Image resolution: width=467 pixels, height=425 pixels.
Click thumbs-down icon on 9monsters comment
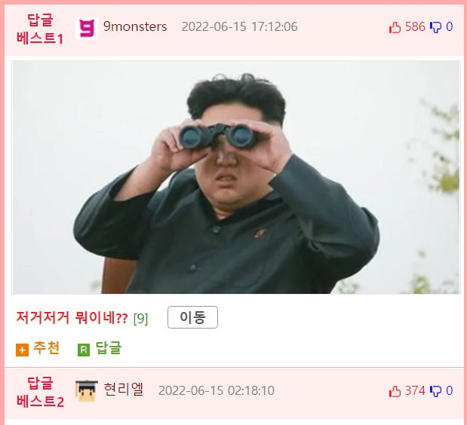(435, 28)
